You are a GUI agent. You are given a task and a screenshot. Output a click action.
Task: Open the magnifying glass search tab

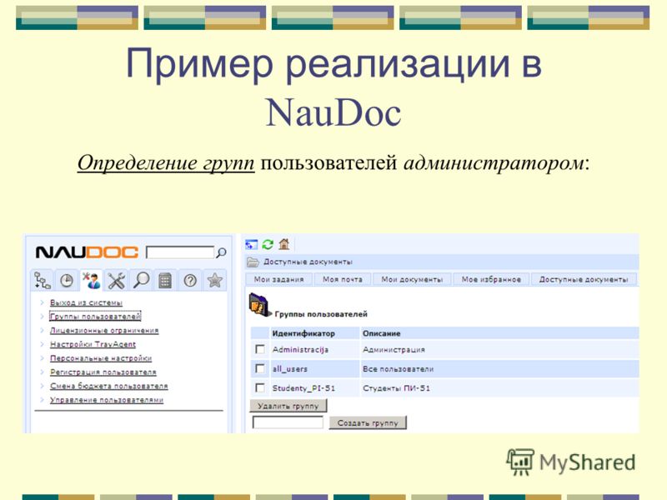tap(141, 281)
